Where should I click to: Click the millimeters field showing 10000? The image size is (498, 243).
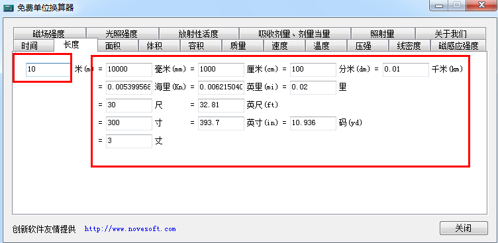tap(129, 70)
